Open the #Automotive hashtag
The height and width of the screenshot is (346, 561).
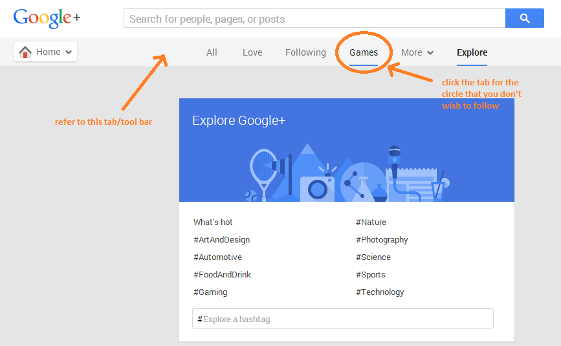point(217,257)
